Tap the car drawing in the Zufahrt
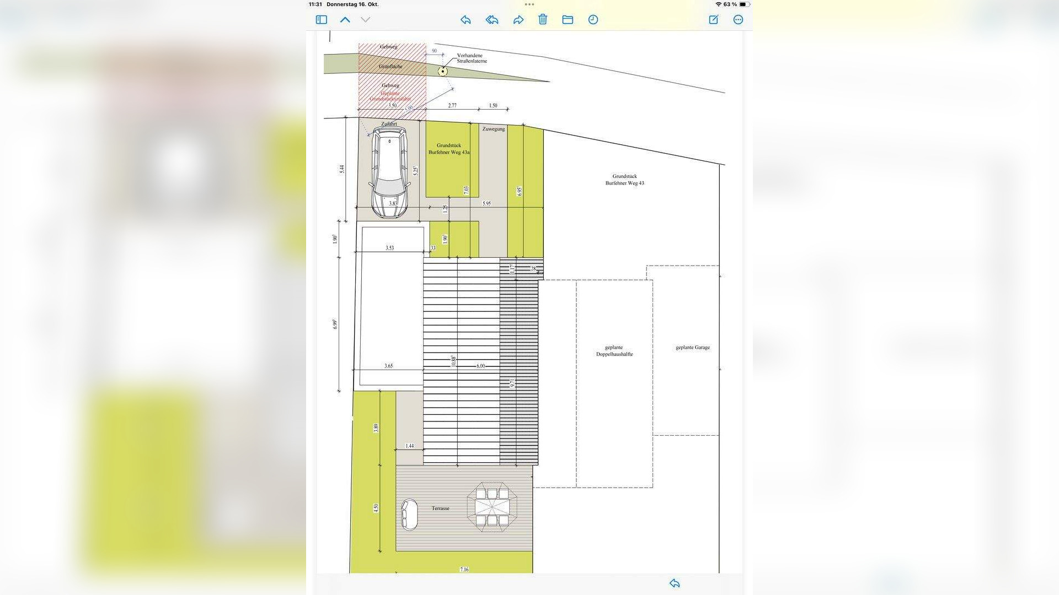This screenshot has width=1059, height=595. 389,172
